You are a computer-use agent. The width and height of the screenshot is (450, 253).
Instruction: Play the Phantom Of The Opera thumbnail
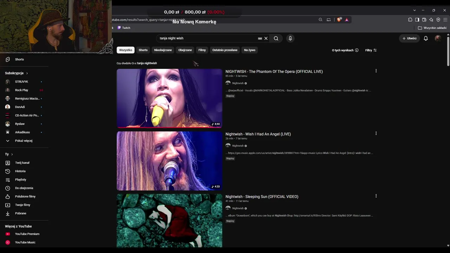point(169,98)
